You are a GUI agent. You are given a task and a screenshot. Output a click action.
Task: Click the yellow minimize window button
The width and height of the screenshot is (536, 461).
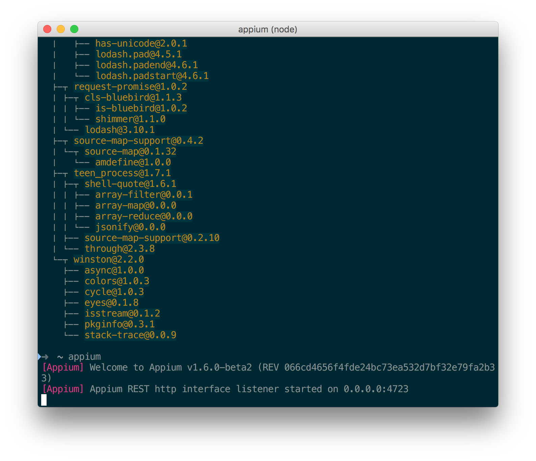point(61,29)
